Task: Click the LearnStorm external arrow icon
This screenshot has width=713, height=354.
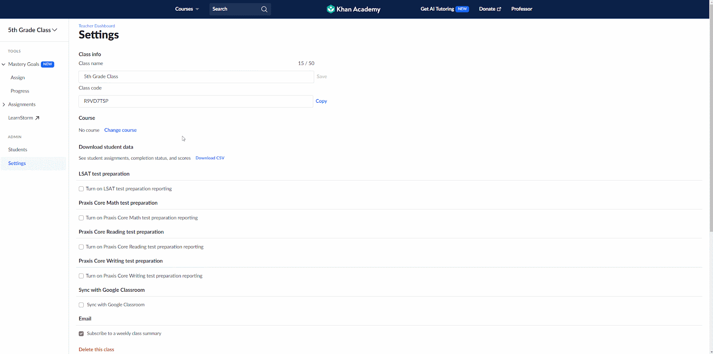Action: click(x=37, y=118)
